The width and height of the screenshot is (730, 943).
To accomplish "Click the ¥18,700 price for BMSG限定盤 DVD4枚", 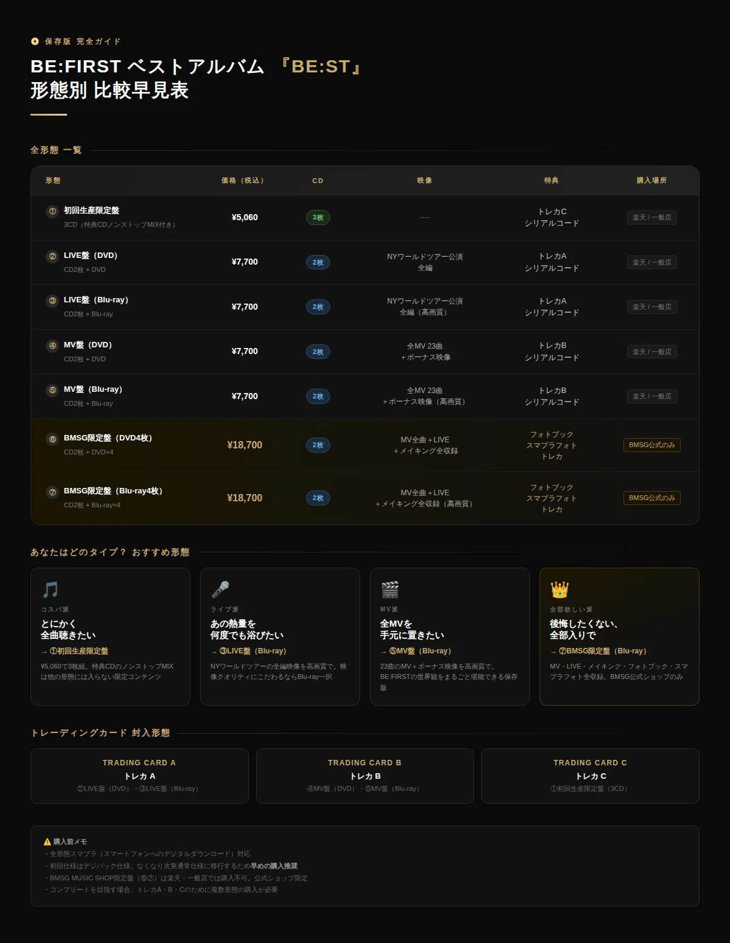I will tap(245, 445).
